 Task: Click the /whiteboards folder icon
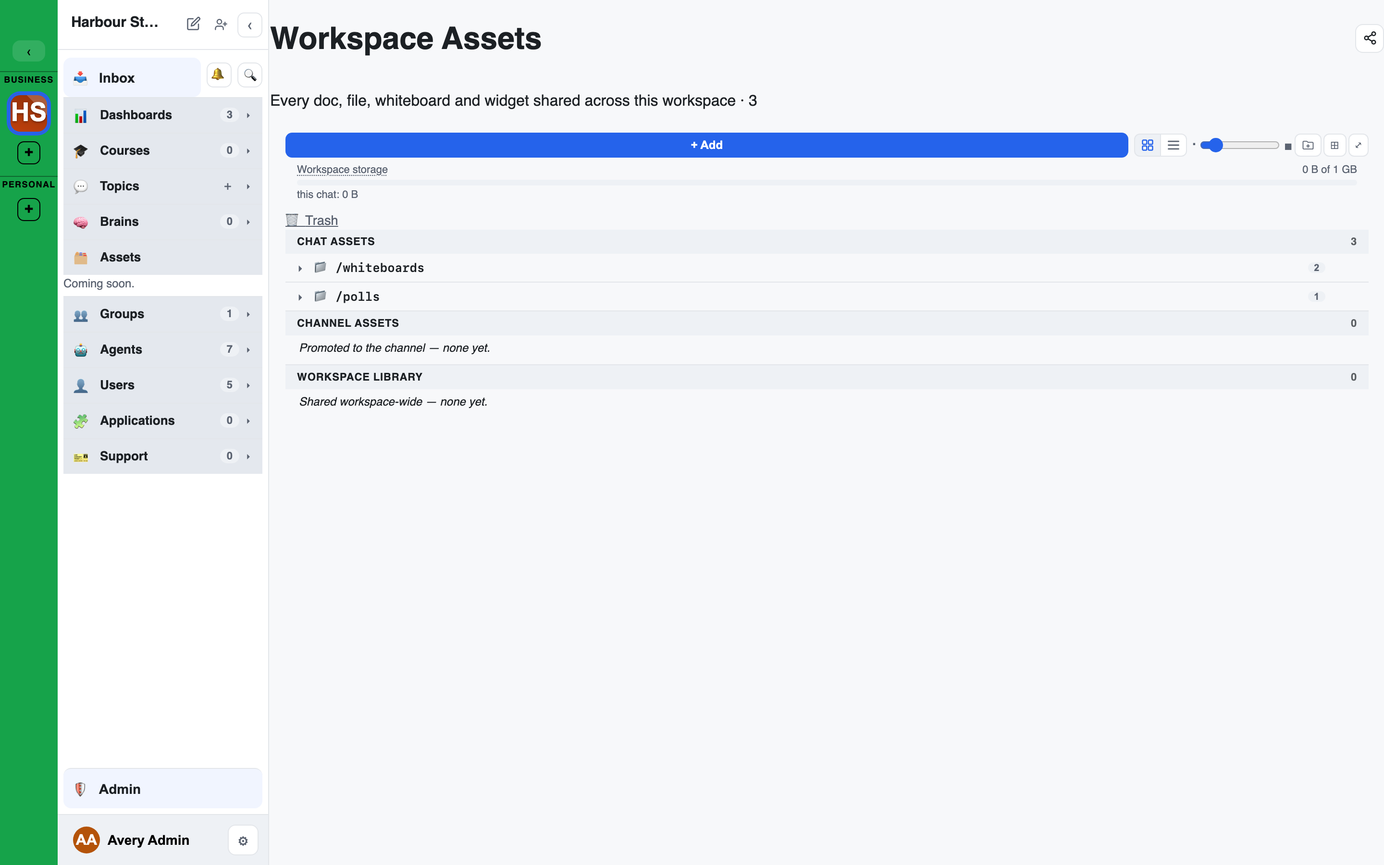click(x=320, y=267)
